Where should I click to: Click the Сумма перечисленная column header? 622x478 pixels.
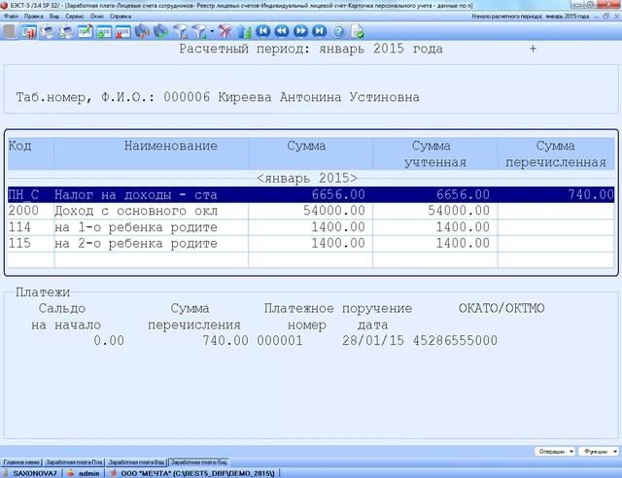pyautogui.click(x=556, y=154)
